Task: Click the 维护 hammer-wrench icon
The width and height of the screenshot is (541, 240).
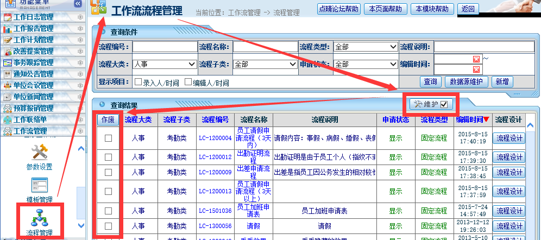Action: (x=418, y=104)
